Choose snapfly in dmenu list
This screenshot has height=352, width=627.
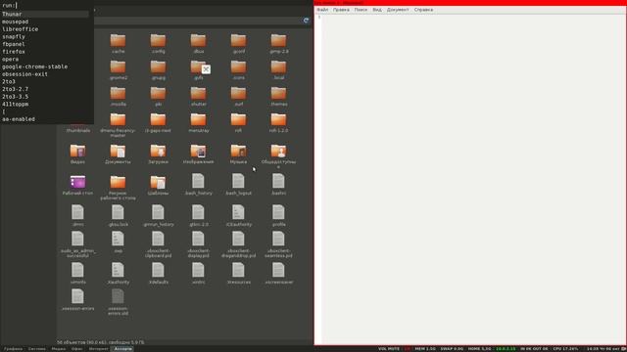[14, 37]
